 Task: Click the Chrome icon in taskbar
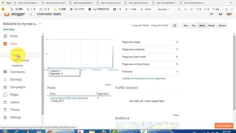pyautogui.click(x=50, y=132)
